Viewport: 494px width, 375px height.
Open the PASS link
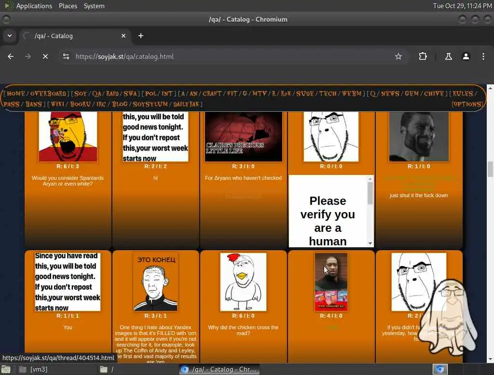point(12,104)
